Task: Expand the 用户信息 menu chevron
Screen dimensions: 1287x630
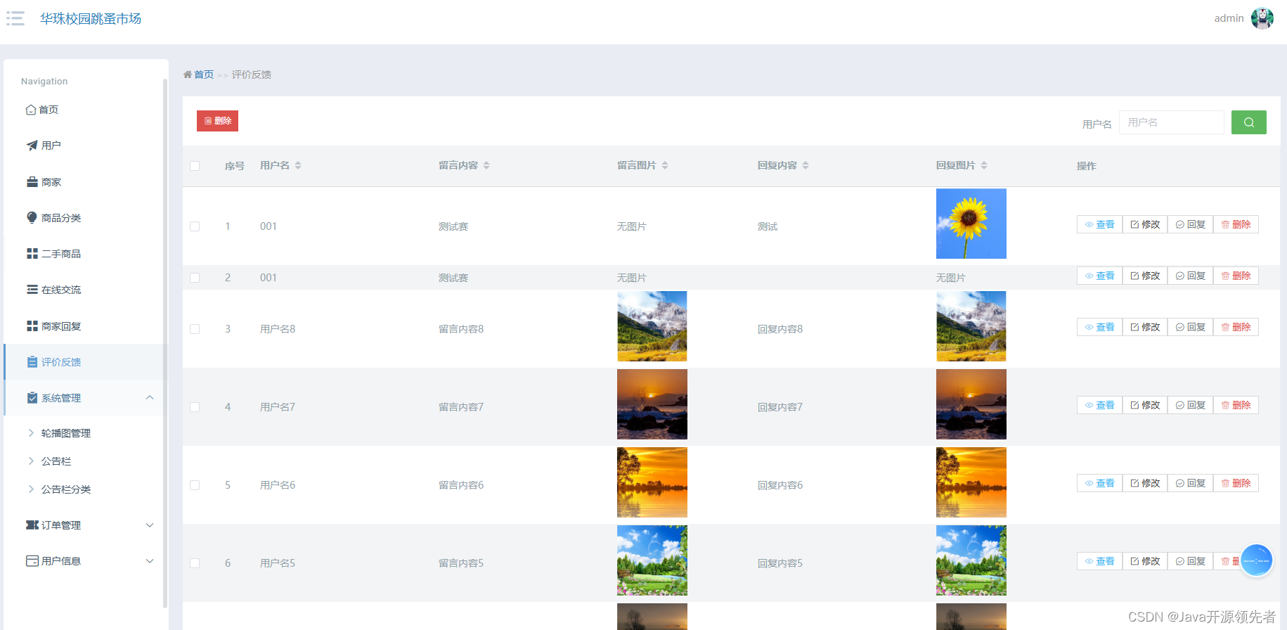Action: click(x=150, y=561)
